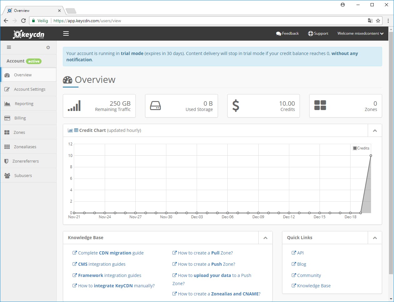Bookmark this page with the star icon
The width and height of the screenshot is (394, 302).
click(x=378, y=21)
